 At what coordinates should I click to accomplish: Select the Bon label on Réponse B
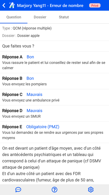(30, 78)
